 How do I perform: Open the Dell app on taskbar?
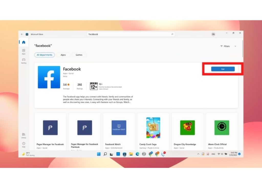144,154
